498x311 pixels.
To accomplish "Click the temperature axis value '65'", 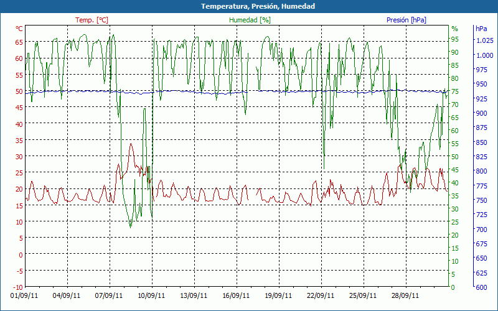I will click(19, 42).
